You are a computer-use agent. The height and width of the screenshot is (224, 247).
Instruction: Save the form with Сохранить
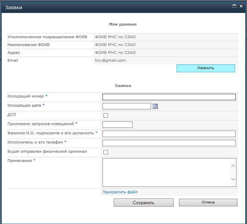(x=144, y=202)
